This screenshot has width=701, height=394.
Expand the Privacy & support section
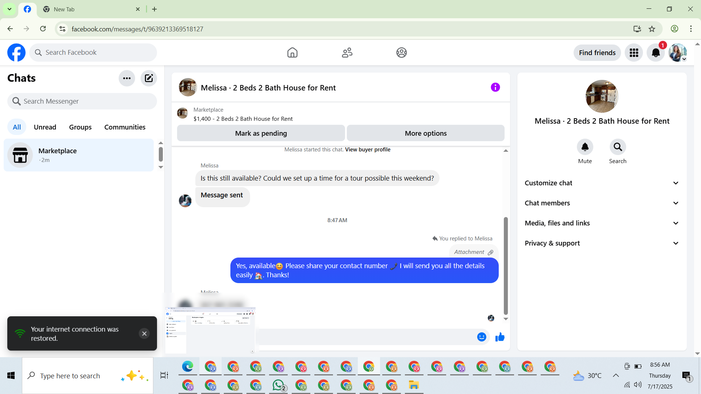[602, 243]
